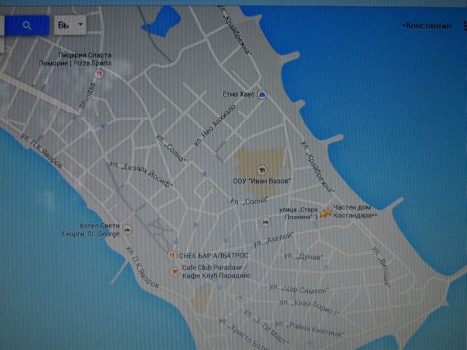
Task: Click the СНЕК БАР АЛБАТРОС restaurant icon
Action: 172,256
